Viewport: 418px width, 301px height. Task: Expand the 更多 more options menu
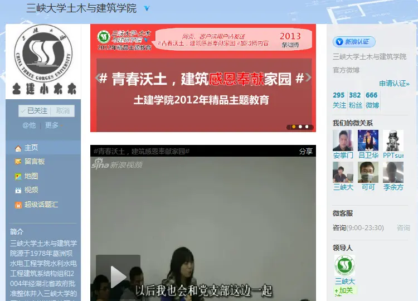tap(52, 125)
